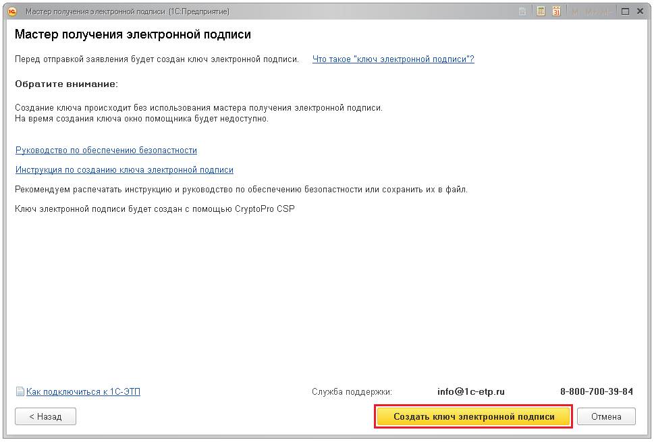Image resolution: width=654 pixels, height=442 pixels.
Task: Click the "Создать ключ электронной подписи" button
Action: (x=474, y=416)
